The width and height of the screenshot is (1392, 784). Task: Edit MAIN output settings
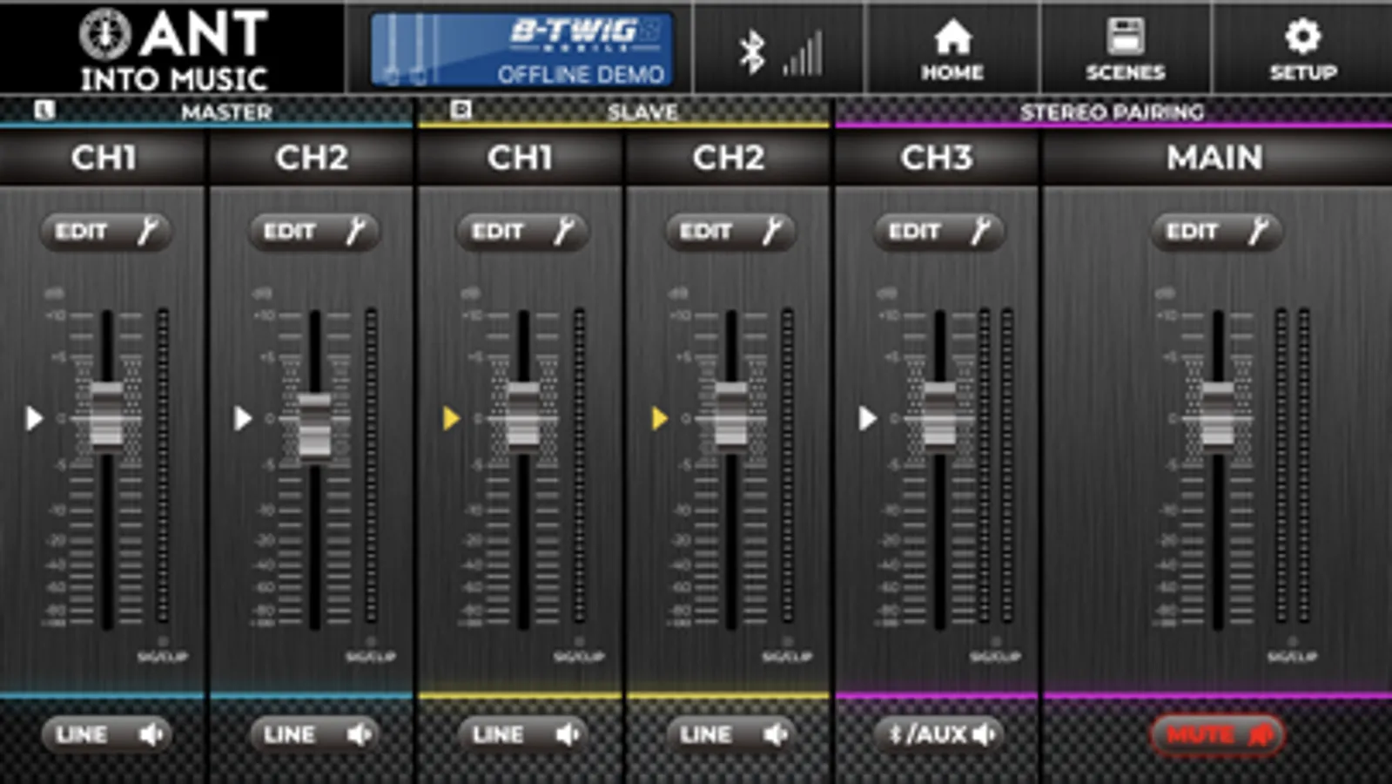tap(1216, 232)
